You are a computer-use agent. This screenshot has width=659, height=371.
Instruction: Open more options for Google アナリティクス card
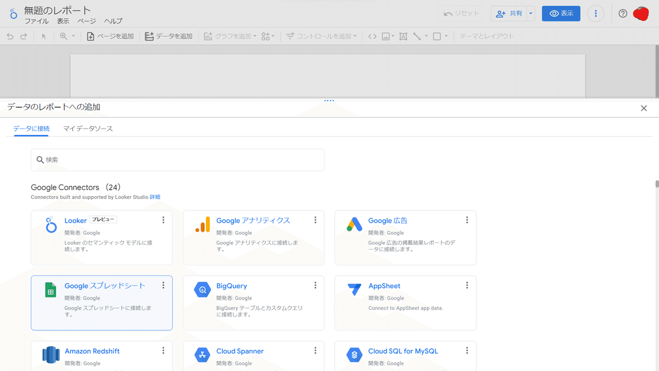[x=315, y=220]
